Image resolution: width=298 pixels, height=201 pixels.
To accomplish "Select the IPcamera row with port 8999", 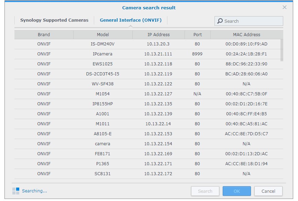I will (x=103, y=54).
